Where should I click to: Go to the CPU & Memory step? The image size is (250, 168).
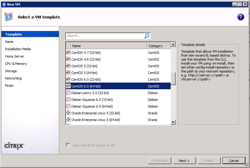click(x=16, y=64)
